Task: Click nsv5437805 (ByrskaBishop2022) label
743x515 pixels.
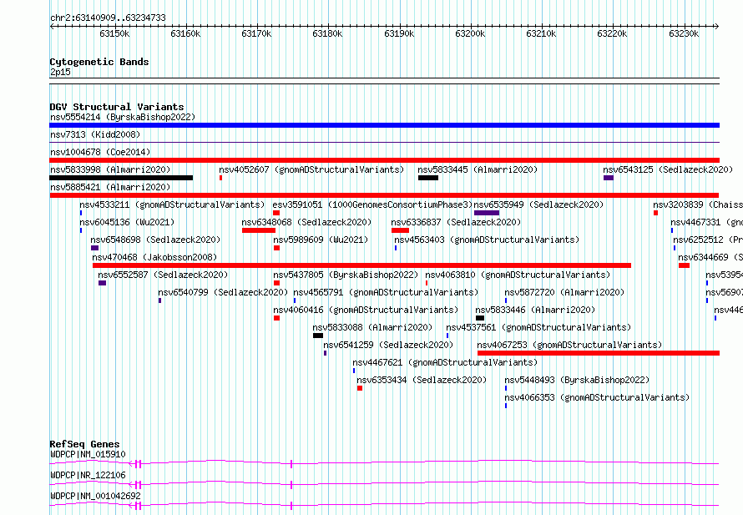Action: coord(346,275)
